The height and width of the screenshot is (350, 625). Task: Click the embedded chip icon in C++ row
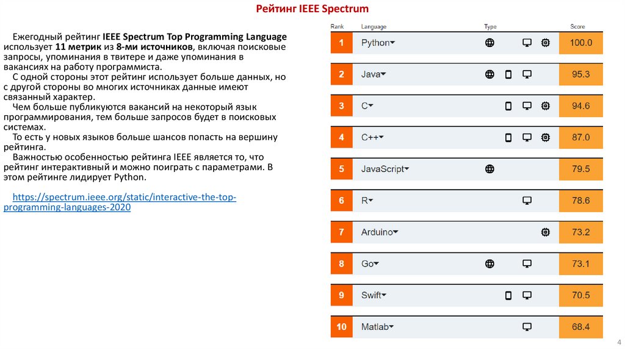(x=546, y=137)
